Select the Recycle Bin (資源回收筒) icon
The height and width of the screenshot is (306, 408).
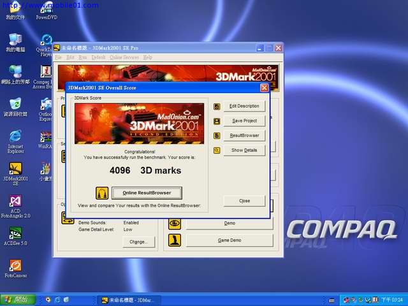click(15, 107)
